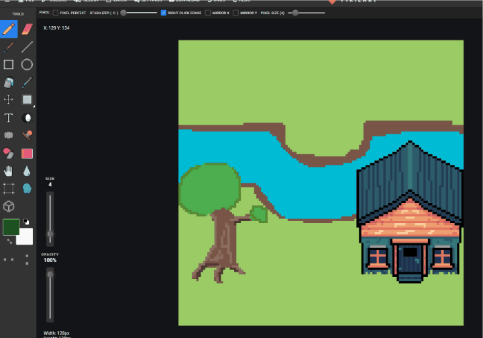Select the Pencil tool
This screenshot has height=338, width=483.
(x=9, y=29)
